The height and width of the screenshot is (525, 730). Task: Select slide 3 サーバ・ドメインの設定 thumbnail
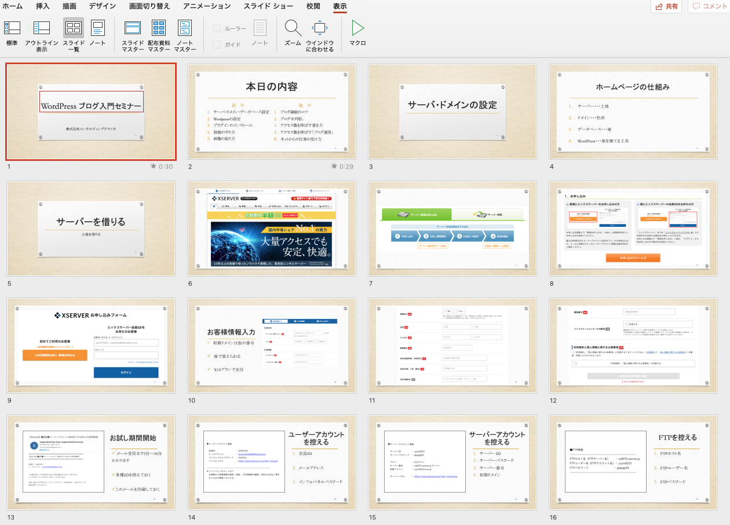pos(452,111)
